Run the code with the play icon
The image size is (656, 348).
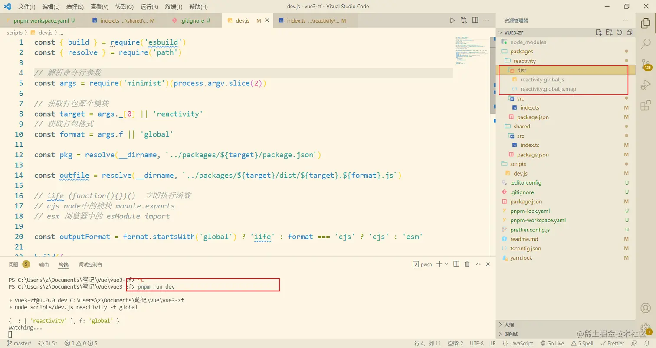pyautogui.click(x=453, y=20)
